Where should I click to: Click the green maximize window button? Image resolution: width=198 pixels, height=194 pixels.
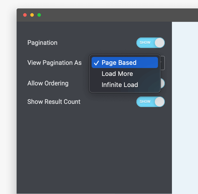coord(39,15)
